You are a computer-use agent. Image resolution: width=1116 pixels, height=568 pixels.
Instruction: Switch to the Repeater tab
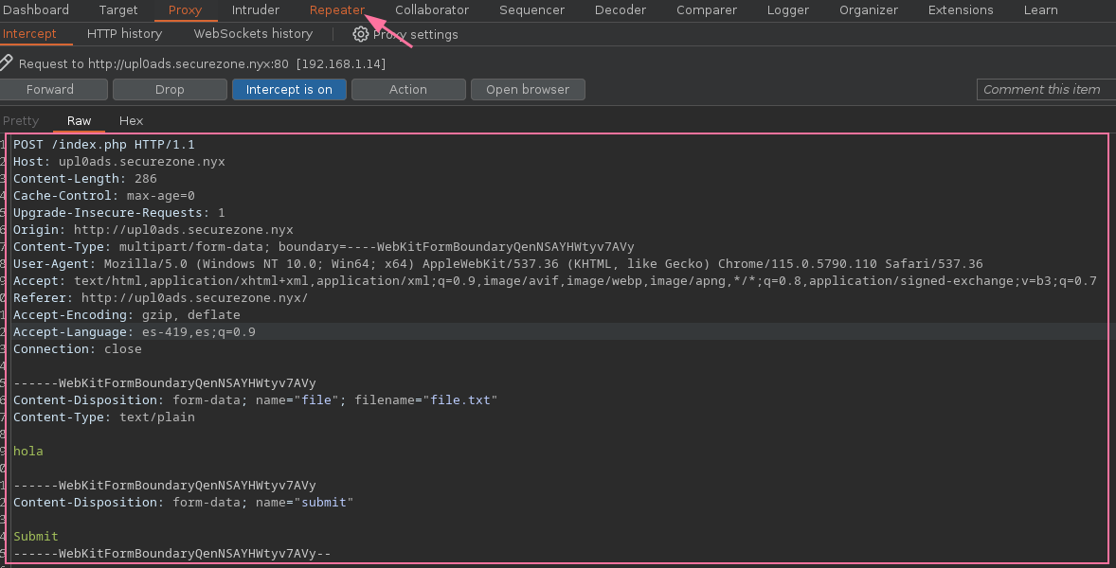[336, 10]
